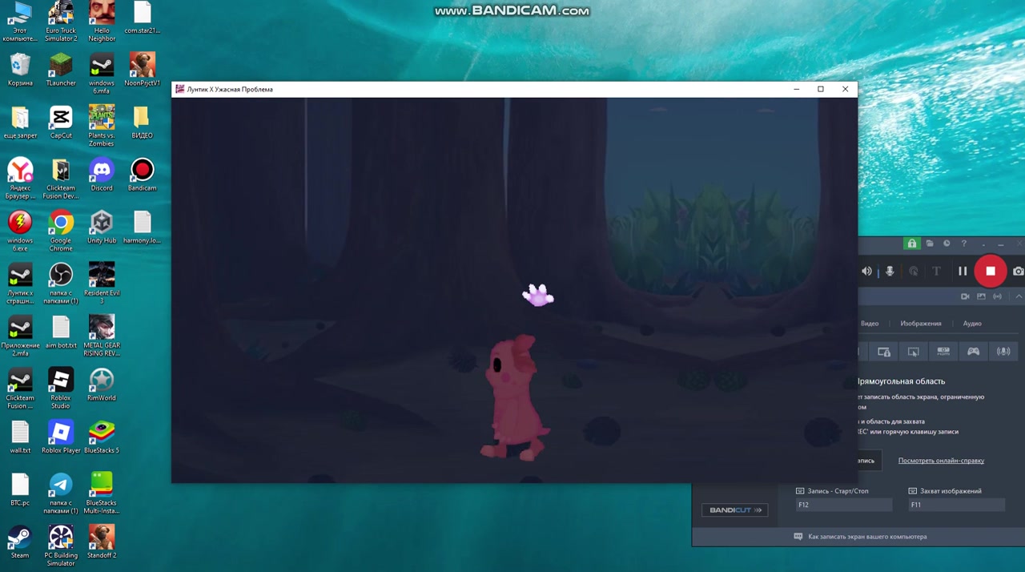
Task: Select the game recording mode gamepad icon
Action: click(973, 352)
